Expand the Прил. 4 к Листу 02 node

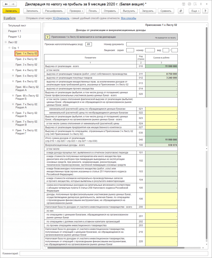[13, 70]
